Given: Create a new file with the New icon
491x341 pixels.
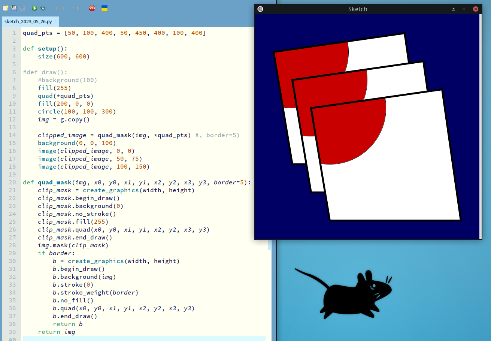Looking at the screenshot, I should coord(6,8).
